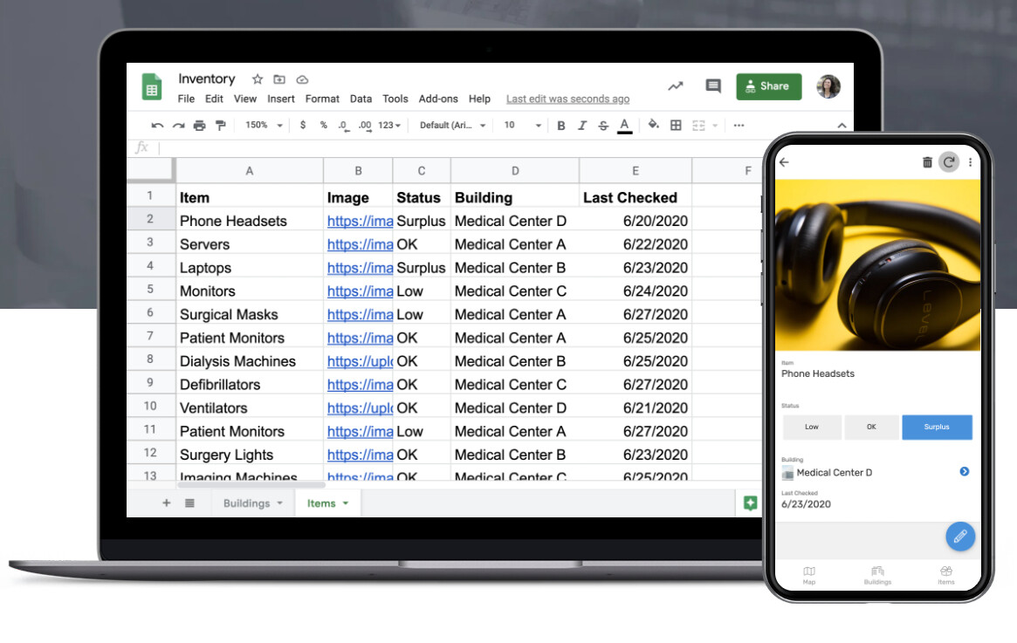Select the Surplus status toggle on phone

pos(937,427)
